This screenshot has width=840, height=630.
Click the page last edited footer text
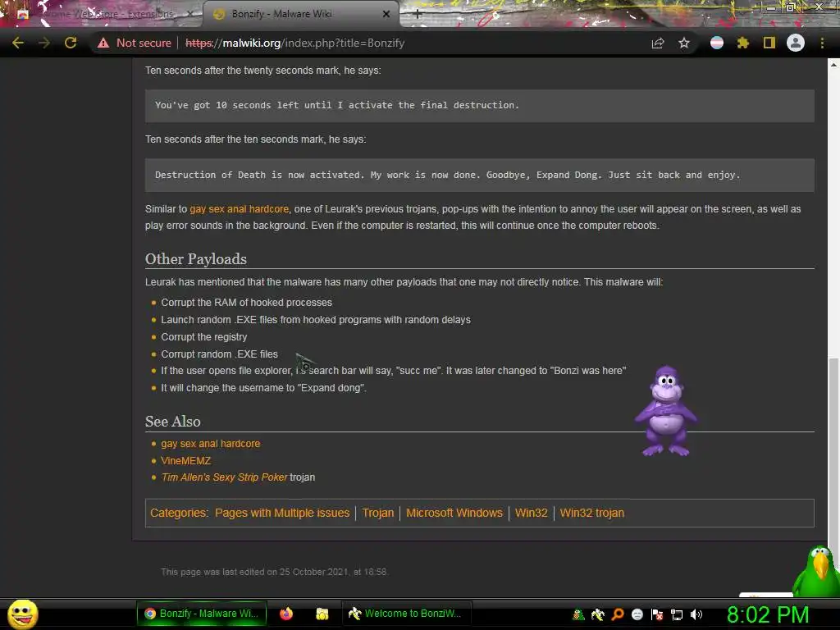[x=274, y=572]
